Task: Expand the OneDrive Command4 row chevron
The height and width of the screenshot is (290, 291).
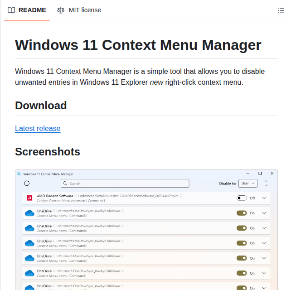Action: point(264,228)
